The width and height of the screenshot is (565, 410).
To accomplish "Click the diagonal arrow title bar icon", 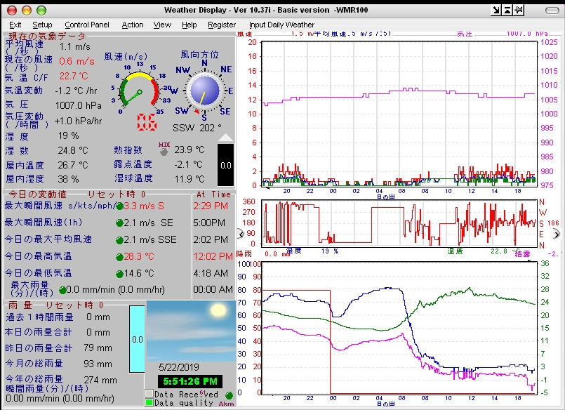I will [x=496, y=11].
